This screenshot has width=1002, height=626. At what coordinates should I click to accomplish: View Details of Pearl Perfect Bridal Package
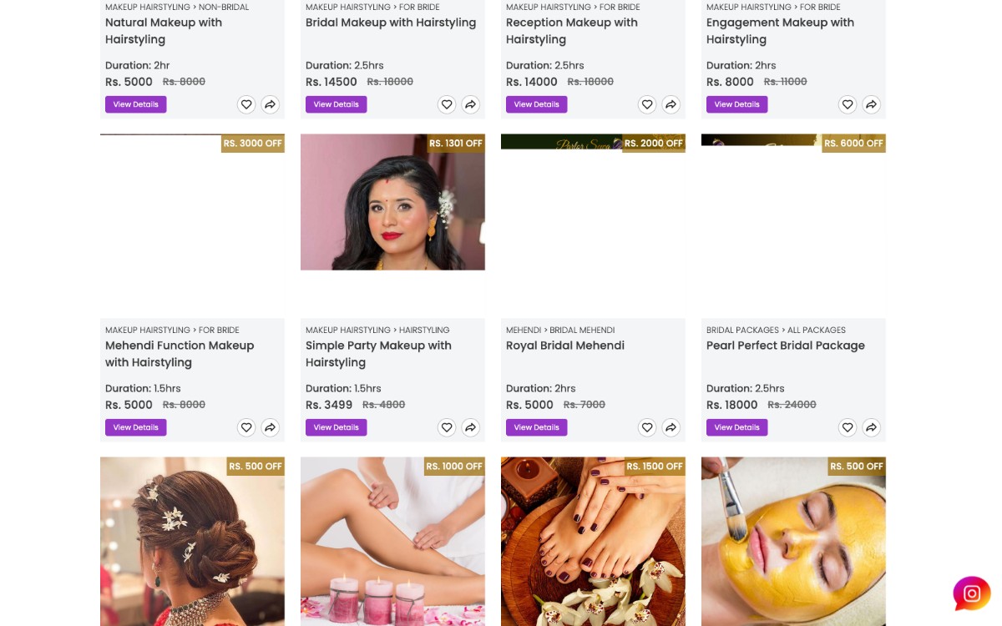pyautogui.click(x=737, y=427)
